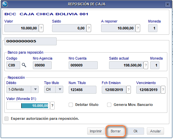The width and height of the screenshot is (173, 139).
Task: Click the help button beside top Valor field
Action: click(x=41, y=28)
